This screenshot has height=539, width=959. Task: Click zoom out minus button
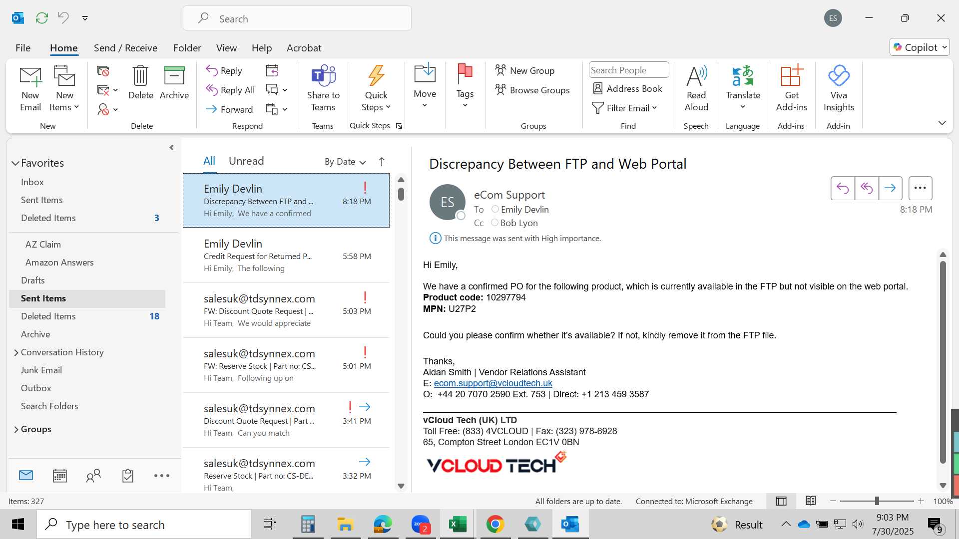833,501
